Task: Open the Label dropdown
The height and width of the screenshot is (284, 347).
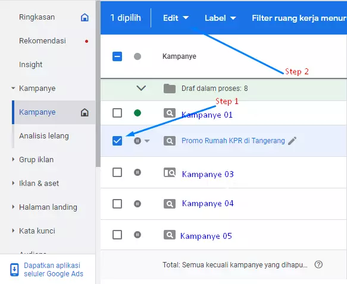Action: 220,18
